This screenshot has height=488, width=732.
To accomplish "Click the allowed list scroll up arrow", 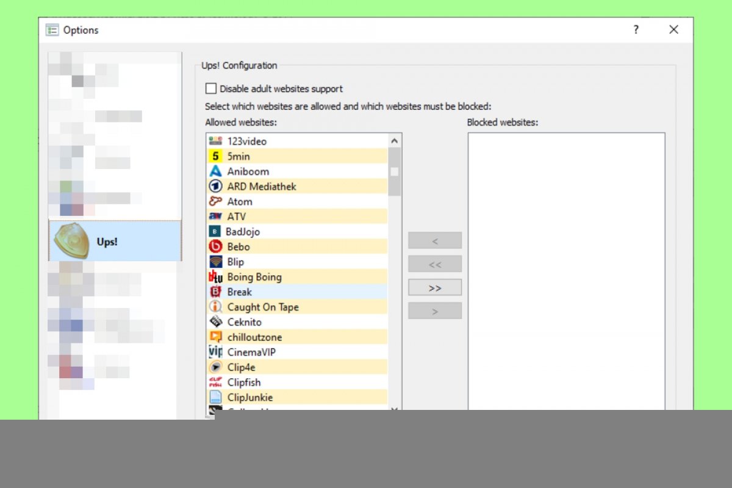I will point(395,141).
